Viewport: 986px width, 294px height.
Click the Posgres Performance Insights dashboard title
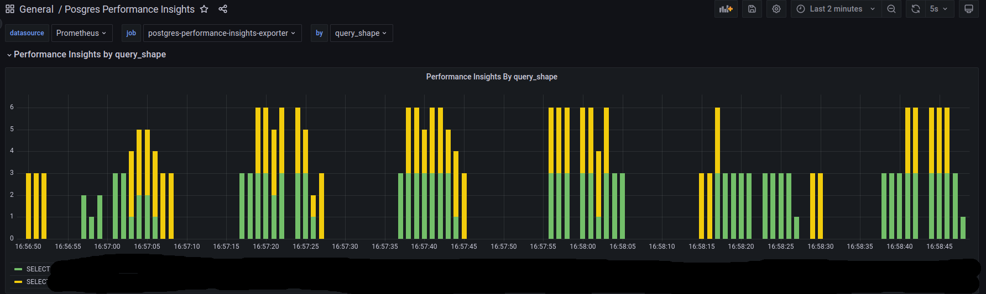click(129, 9)
